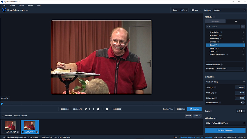The height and width of the screenshot is (139, 247).
Task: Click the snapshot camera icon
Action: pyautogui.click(x=86, y=109)
